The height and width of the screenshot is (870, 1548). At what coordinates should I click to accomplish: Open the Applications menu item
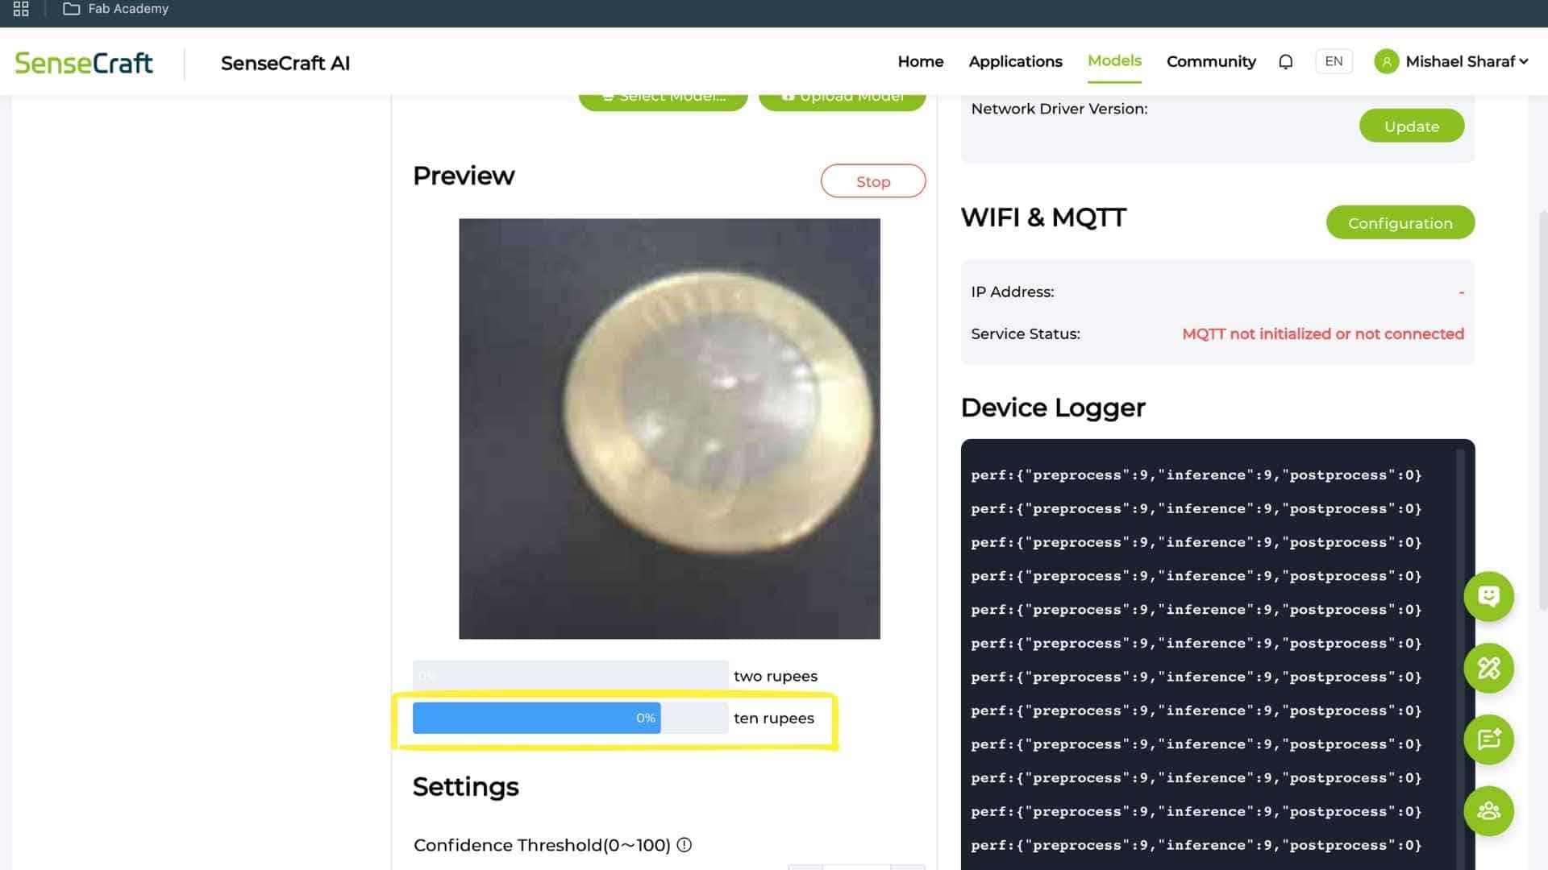1015,62
